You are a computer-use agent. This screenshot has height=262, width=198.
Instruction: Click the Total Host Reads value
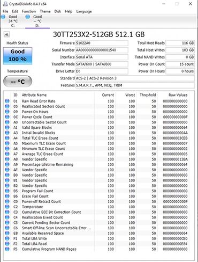(x=180, y=43)
